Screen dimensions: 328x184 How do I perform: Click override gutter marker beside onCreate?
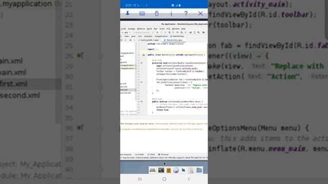(x=141, y=63)
